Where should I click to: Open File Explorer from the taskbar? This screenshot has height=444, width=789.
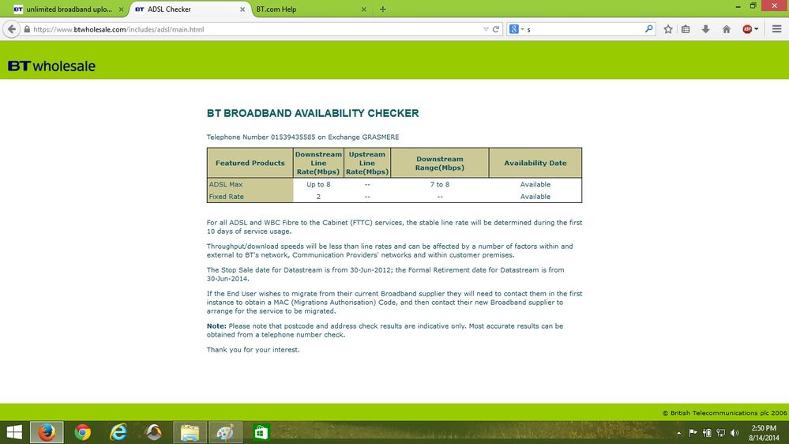pyautogui.click(x=190, y=432)
